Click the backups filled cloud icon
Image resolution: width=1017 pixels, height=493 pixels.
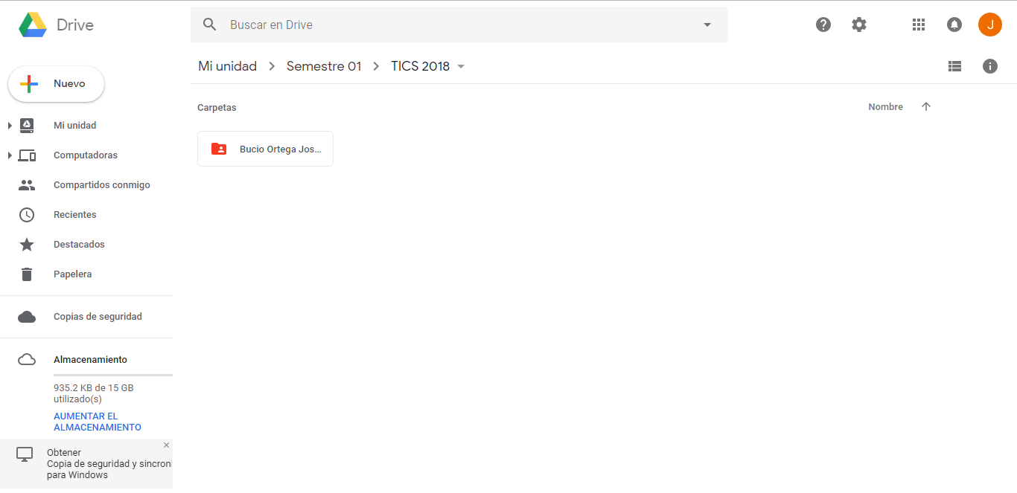click(27, 317)
